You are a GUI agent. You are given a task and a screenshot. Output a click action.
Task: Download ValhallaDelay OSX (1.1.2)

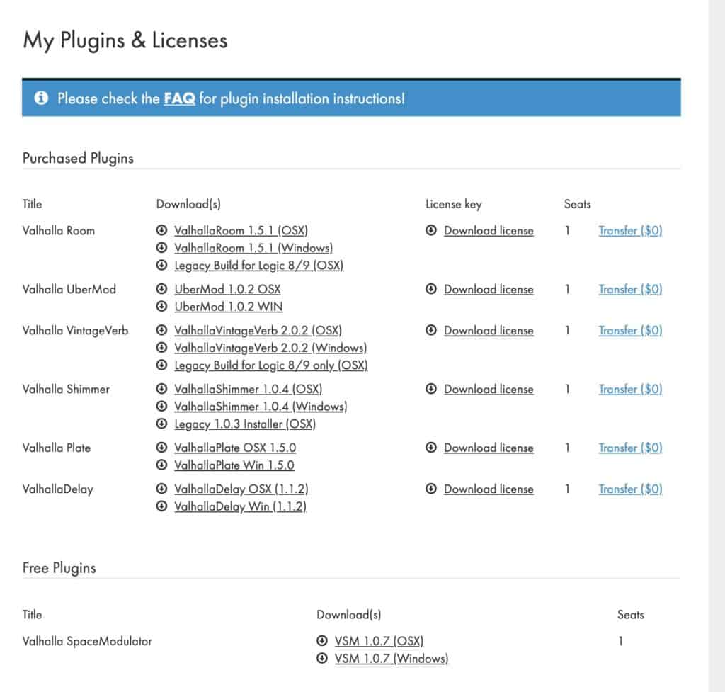click(241, 489)
